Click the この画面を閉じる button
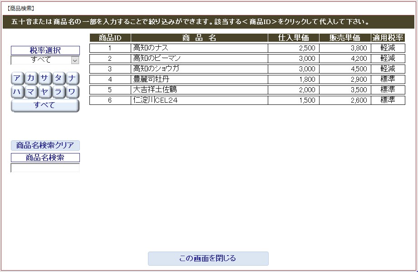418x272 pixels. point(208,258)
